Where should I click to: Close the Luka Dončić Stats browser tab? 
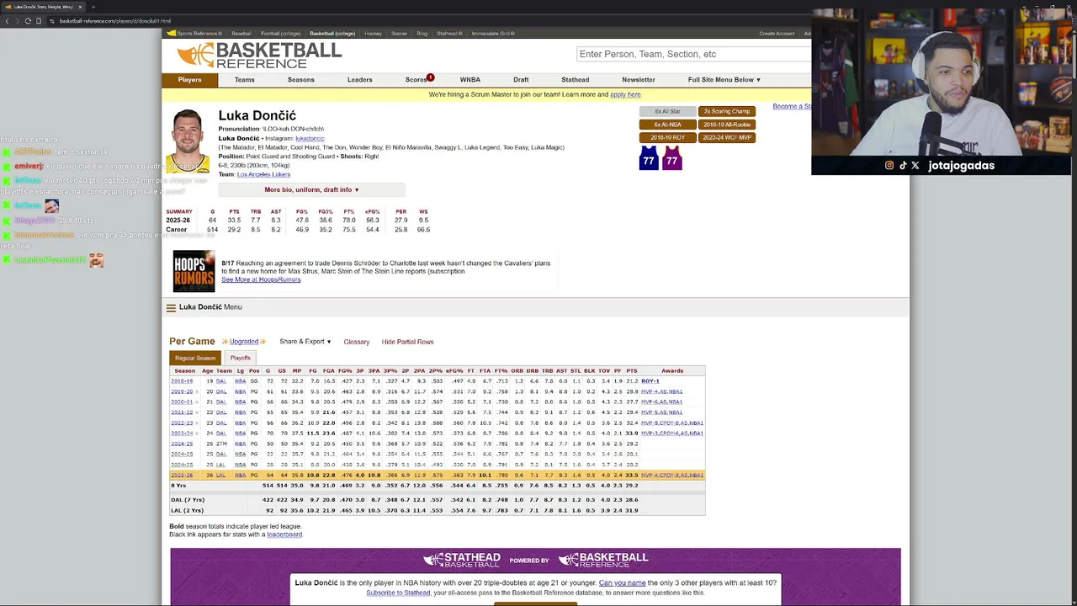[x=80, y=7]
